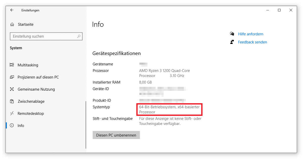This screenshot has width=303, height=159.
Task: Click the Multitasking sidebar icon
Action: 12,65
